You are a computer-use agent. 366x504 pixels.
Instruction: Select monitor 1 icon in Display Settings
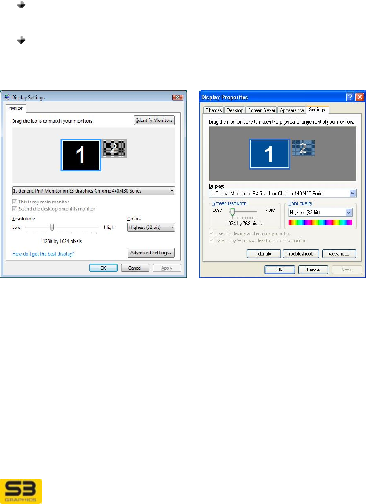(81, 155)
